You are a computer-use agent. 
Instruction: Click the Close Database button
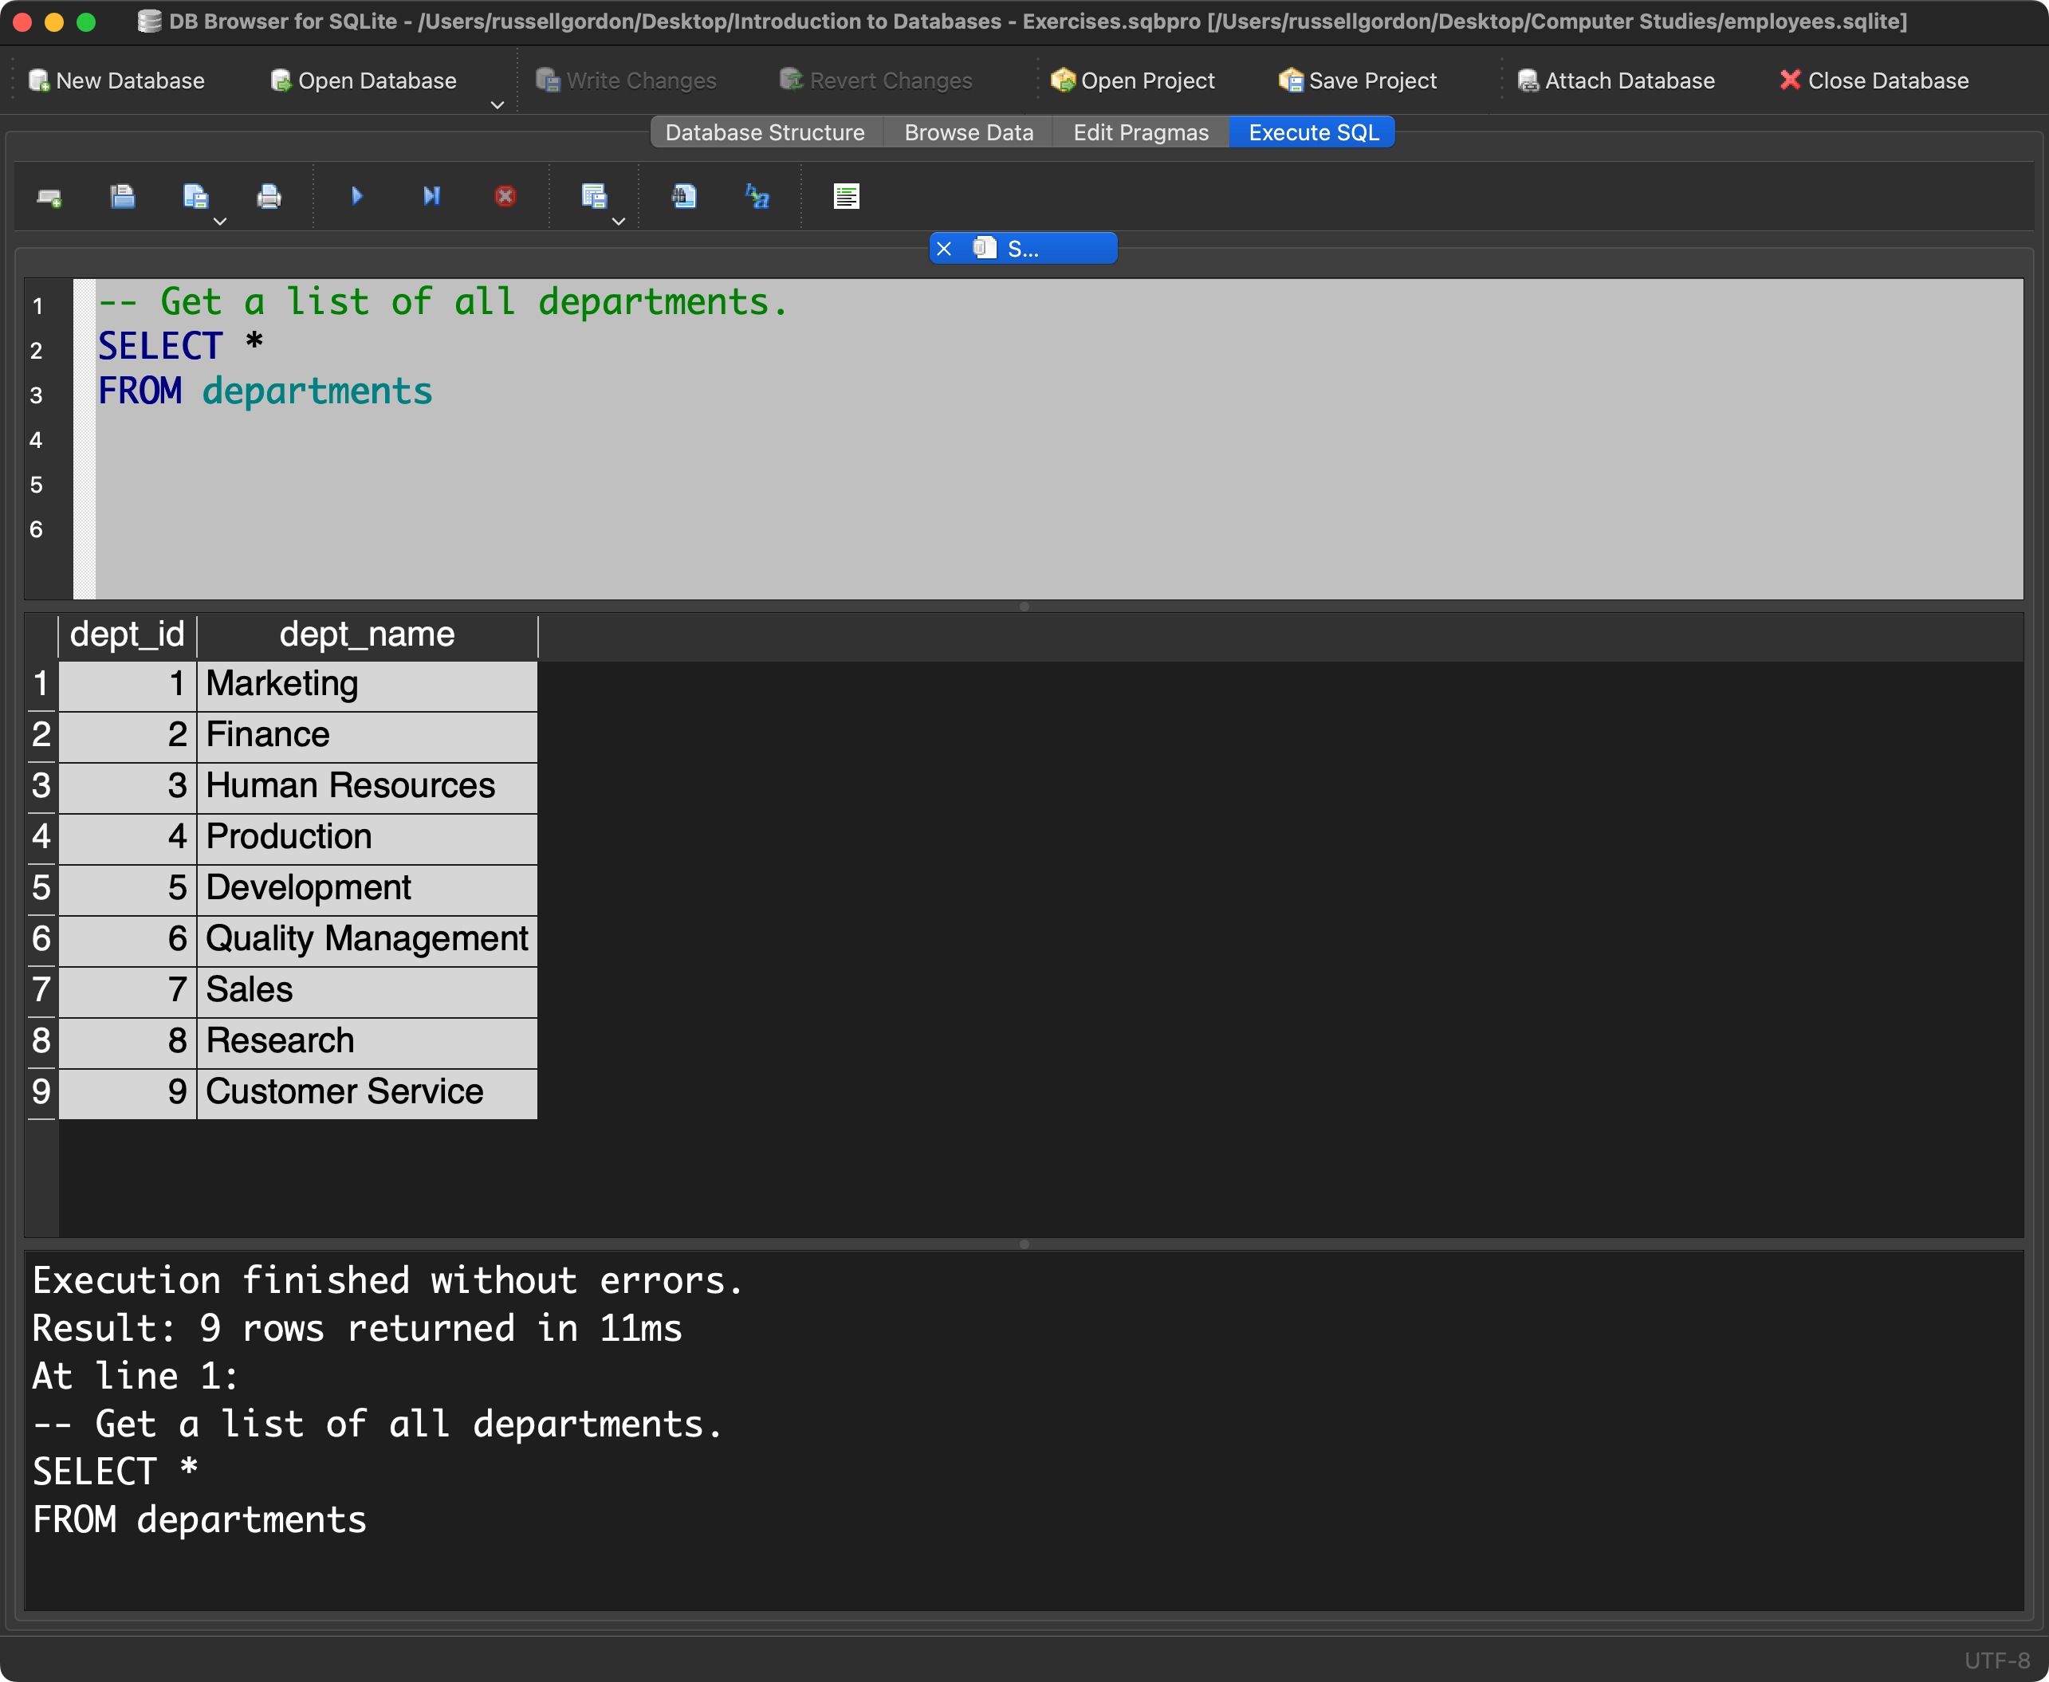tap(1874, 81)
